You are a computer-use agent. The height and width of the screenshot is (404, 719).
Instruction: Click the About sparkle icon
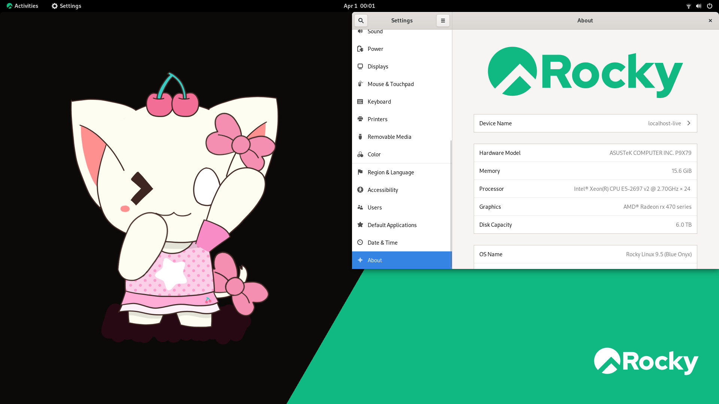click(x=360, y=260)
